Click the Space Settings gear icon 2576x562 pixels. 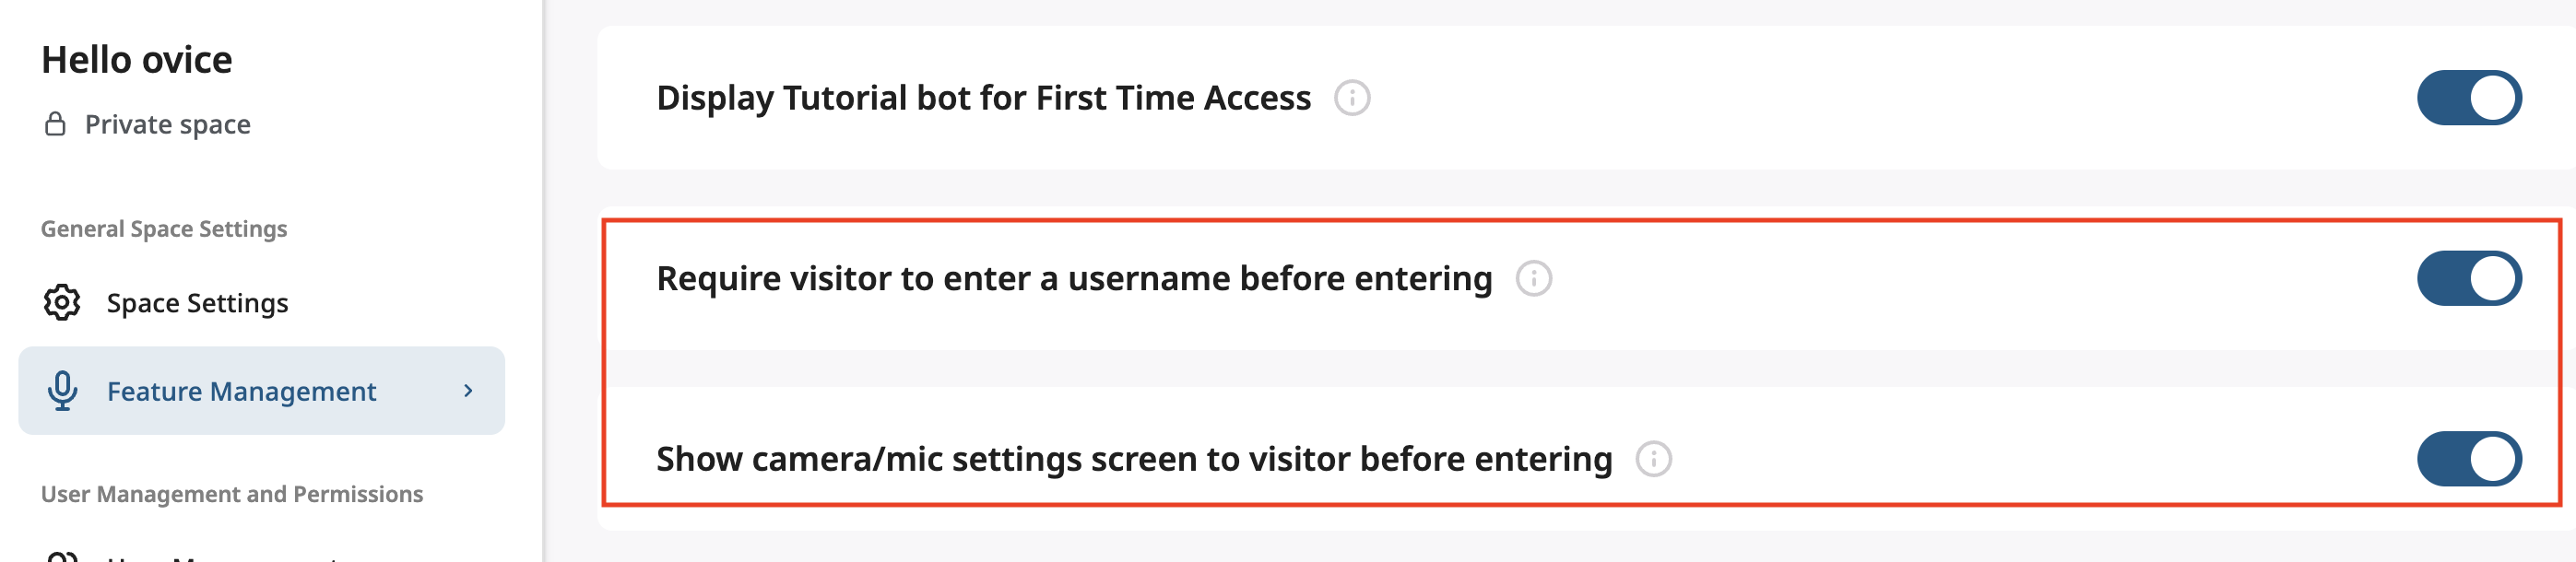[x=62, y=302]
